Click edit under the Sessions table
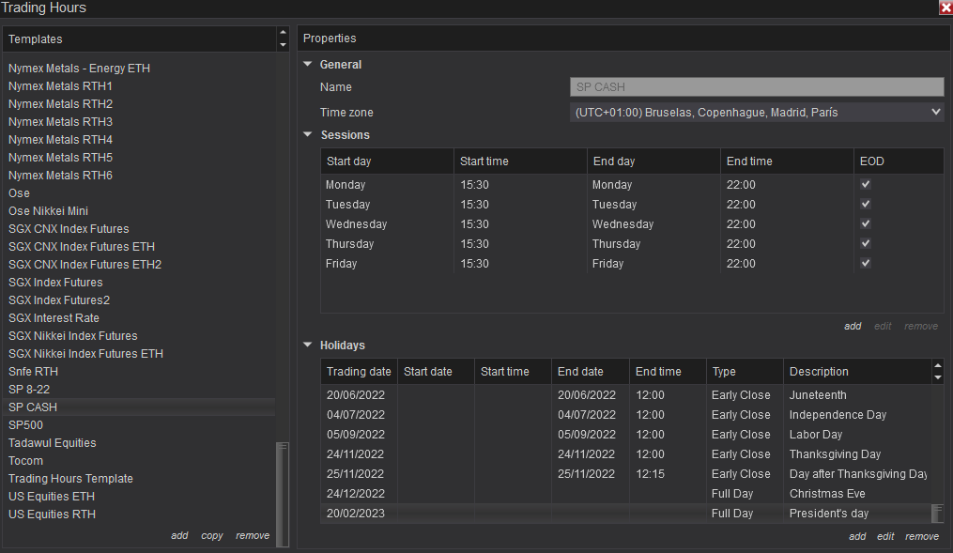The height and width of the screenshot is (553, 953). click(x=883, y=327)
